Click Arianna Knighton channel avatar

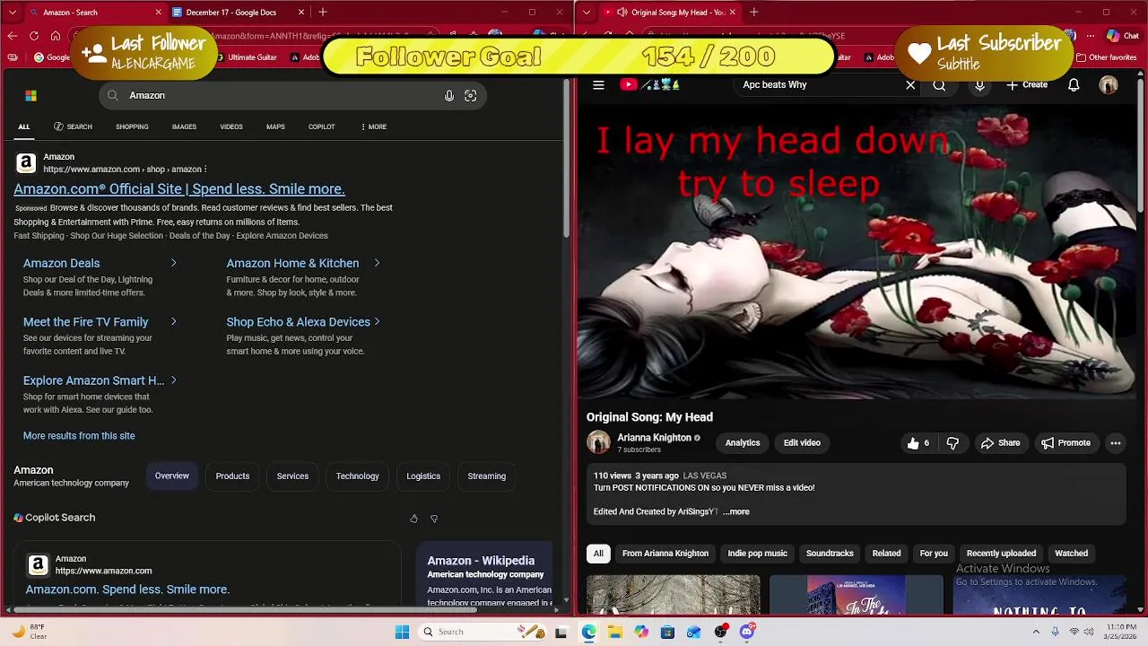[598, 442]
